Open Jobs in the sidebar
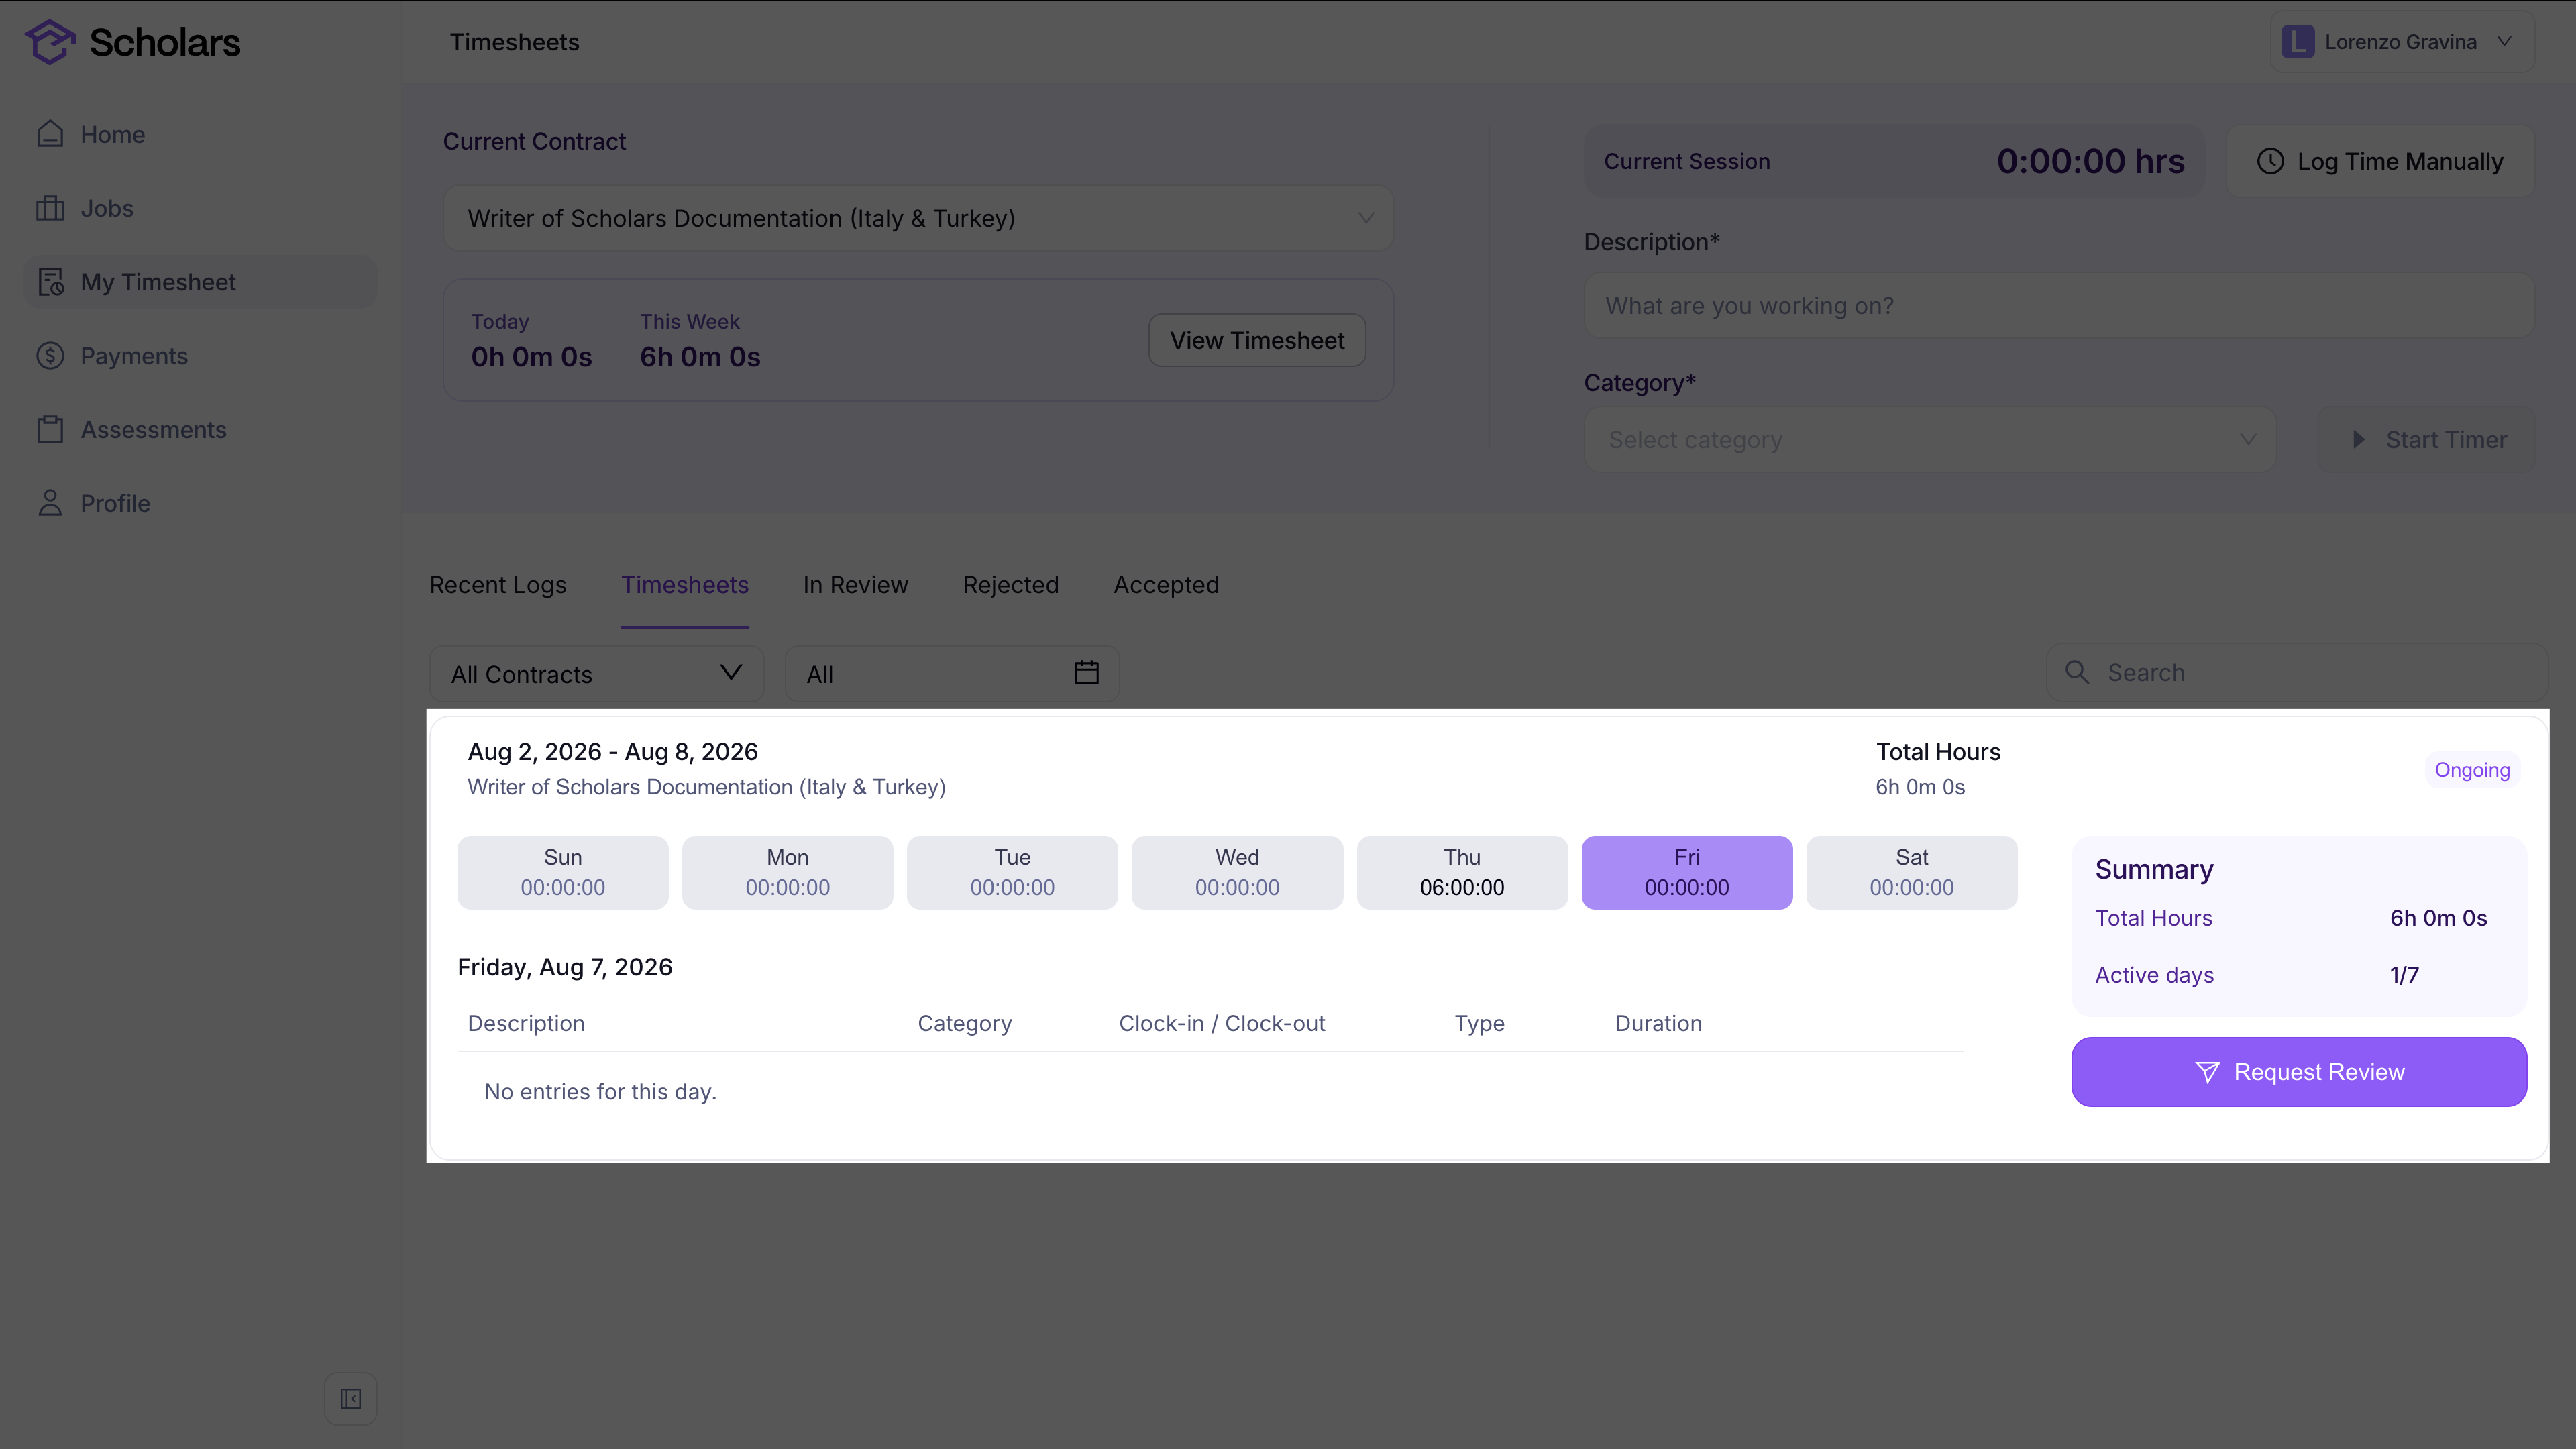Viewport: 2576px width, 1449px height. (x=200, y=208)
